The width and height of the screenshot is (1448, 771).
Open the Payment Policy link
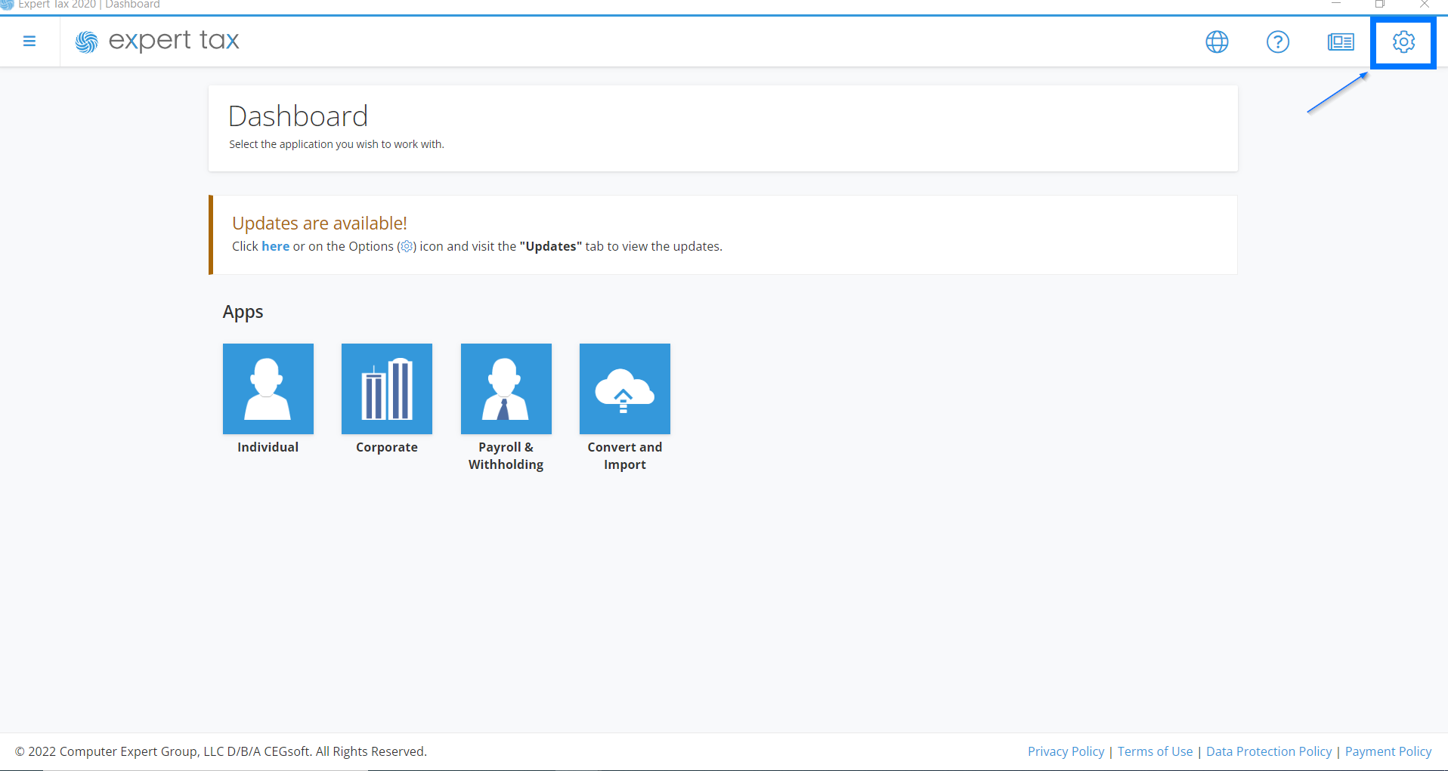pos(1388,751)
